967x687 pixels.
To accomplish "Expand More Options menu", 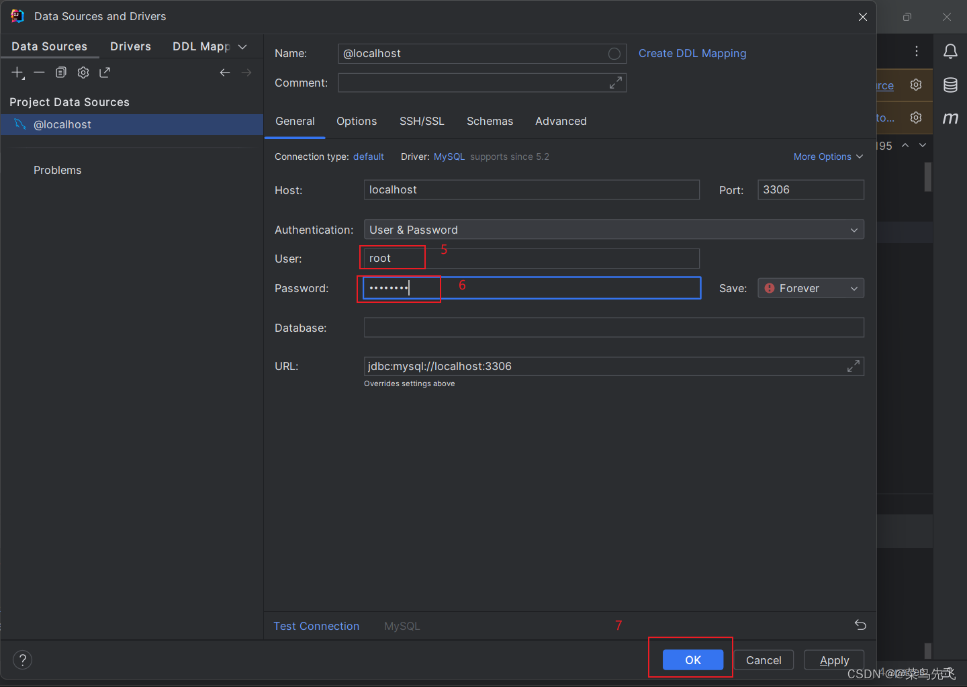I will click(828, 156).
